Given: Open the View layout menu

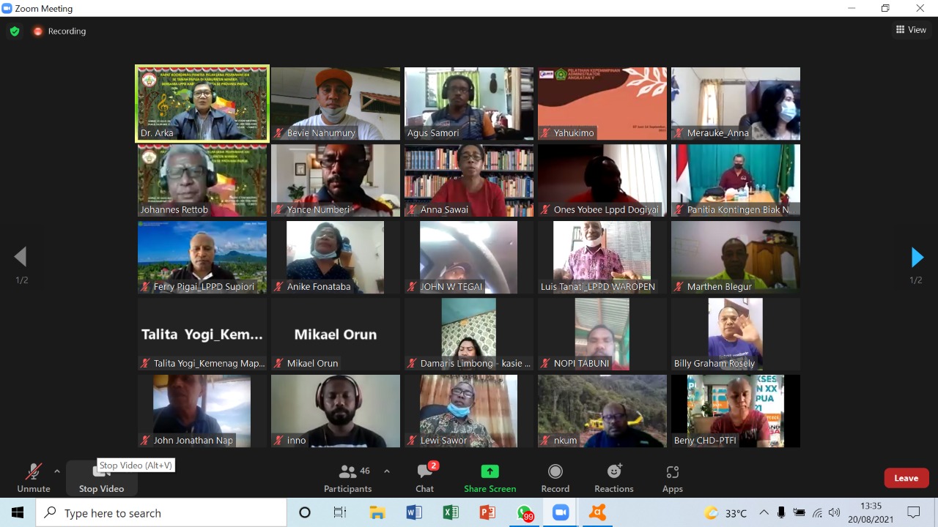Looking at the screenshot, I should [911, 30].
